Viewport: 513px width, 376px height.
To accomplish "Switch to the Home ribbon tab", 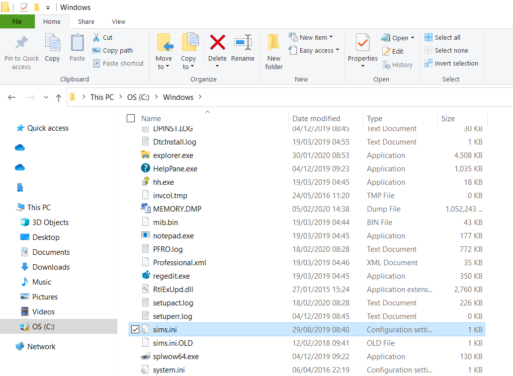I will click(52, 21).
